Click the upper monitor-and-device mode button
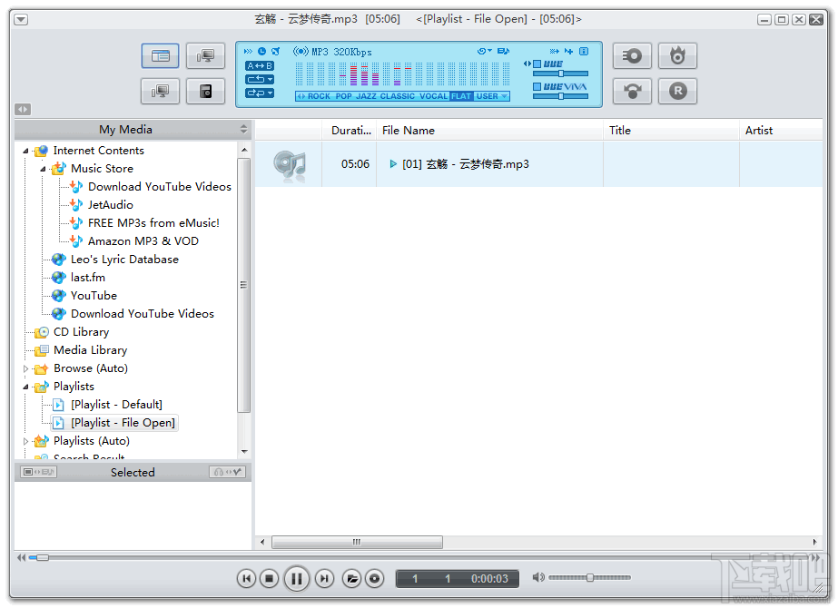The image size is (838, 608). pyautogui.click(x=205, y=55)
